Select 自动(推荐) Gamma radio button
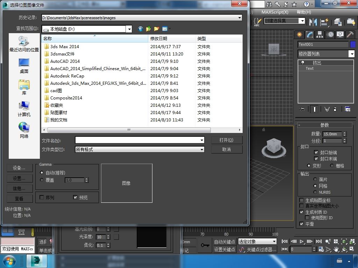358x268 pixels. pyautogui.click(x=42, y=172)
